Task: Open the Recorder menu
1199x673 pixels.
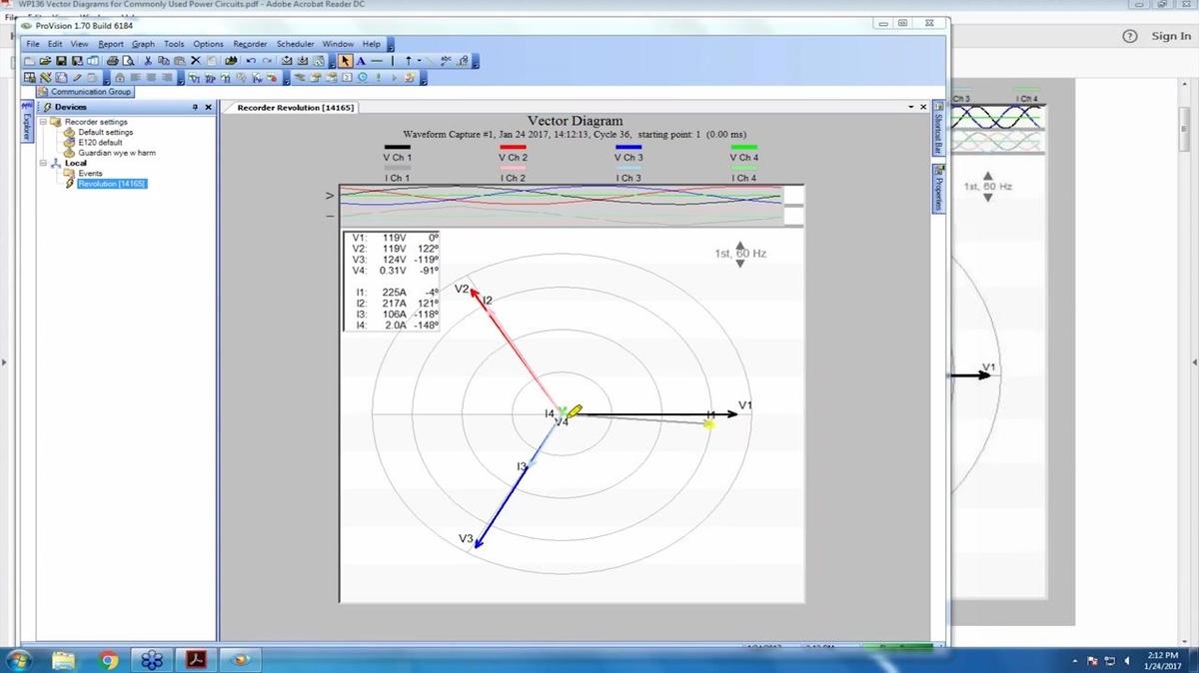Action: 250,44
